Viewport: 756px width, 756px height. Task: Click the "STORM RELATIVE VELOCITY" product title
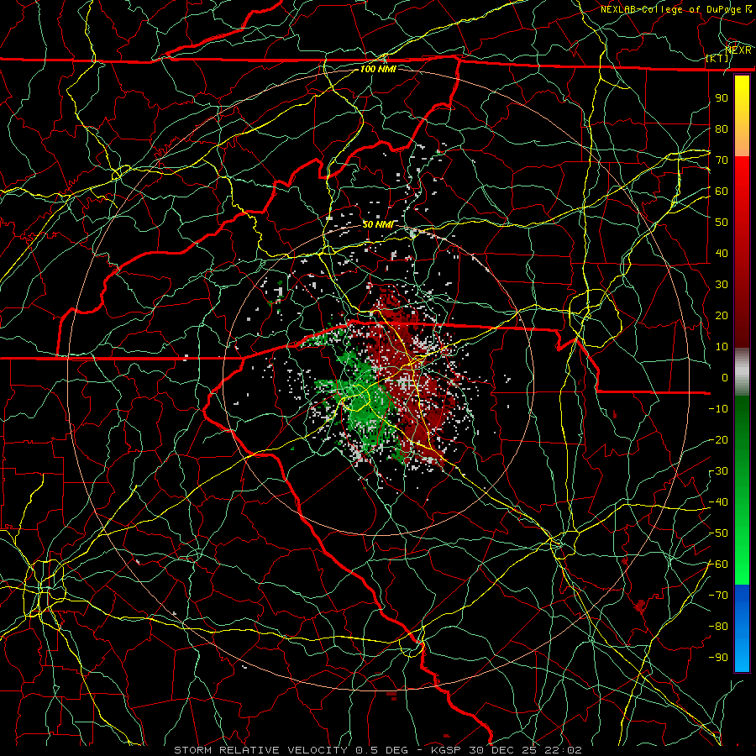coord(260,750)
